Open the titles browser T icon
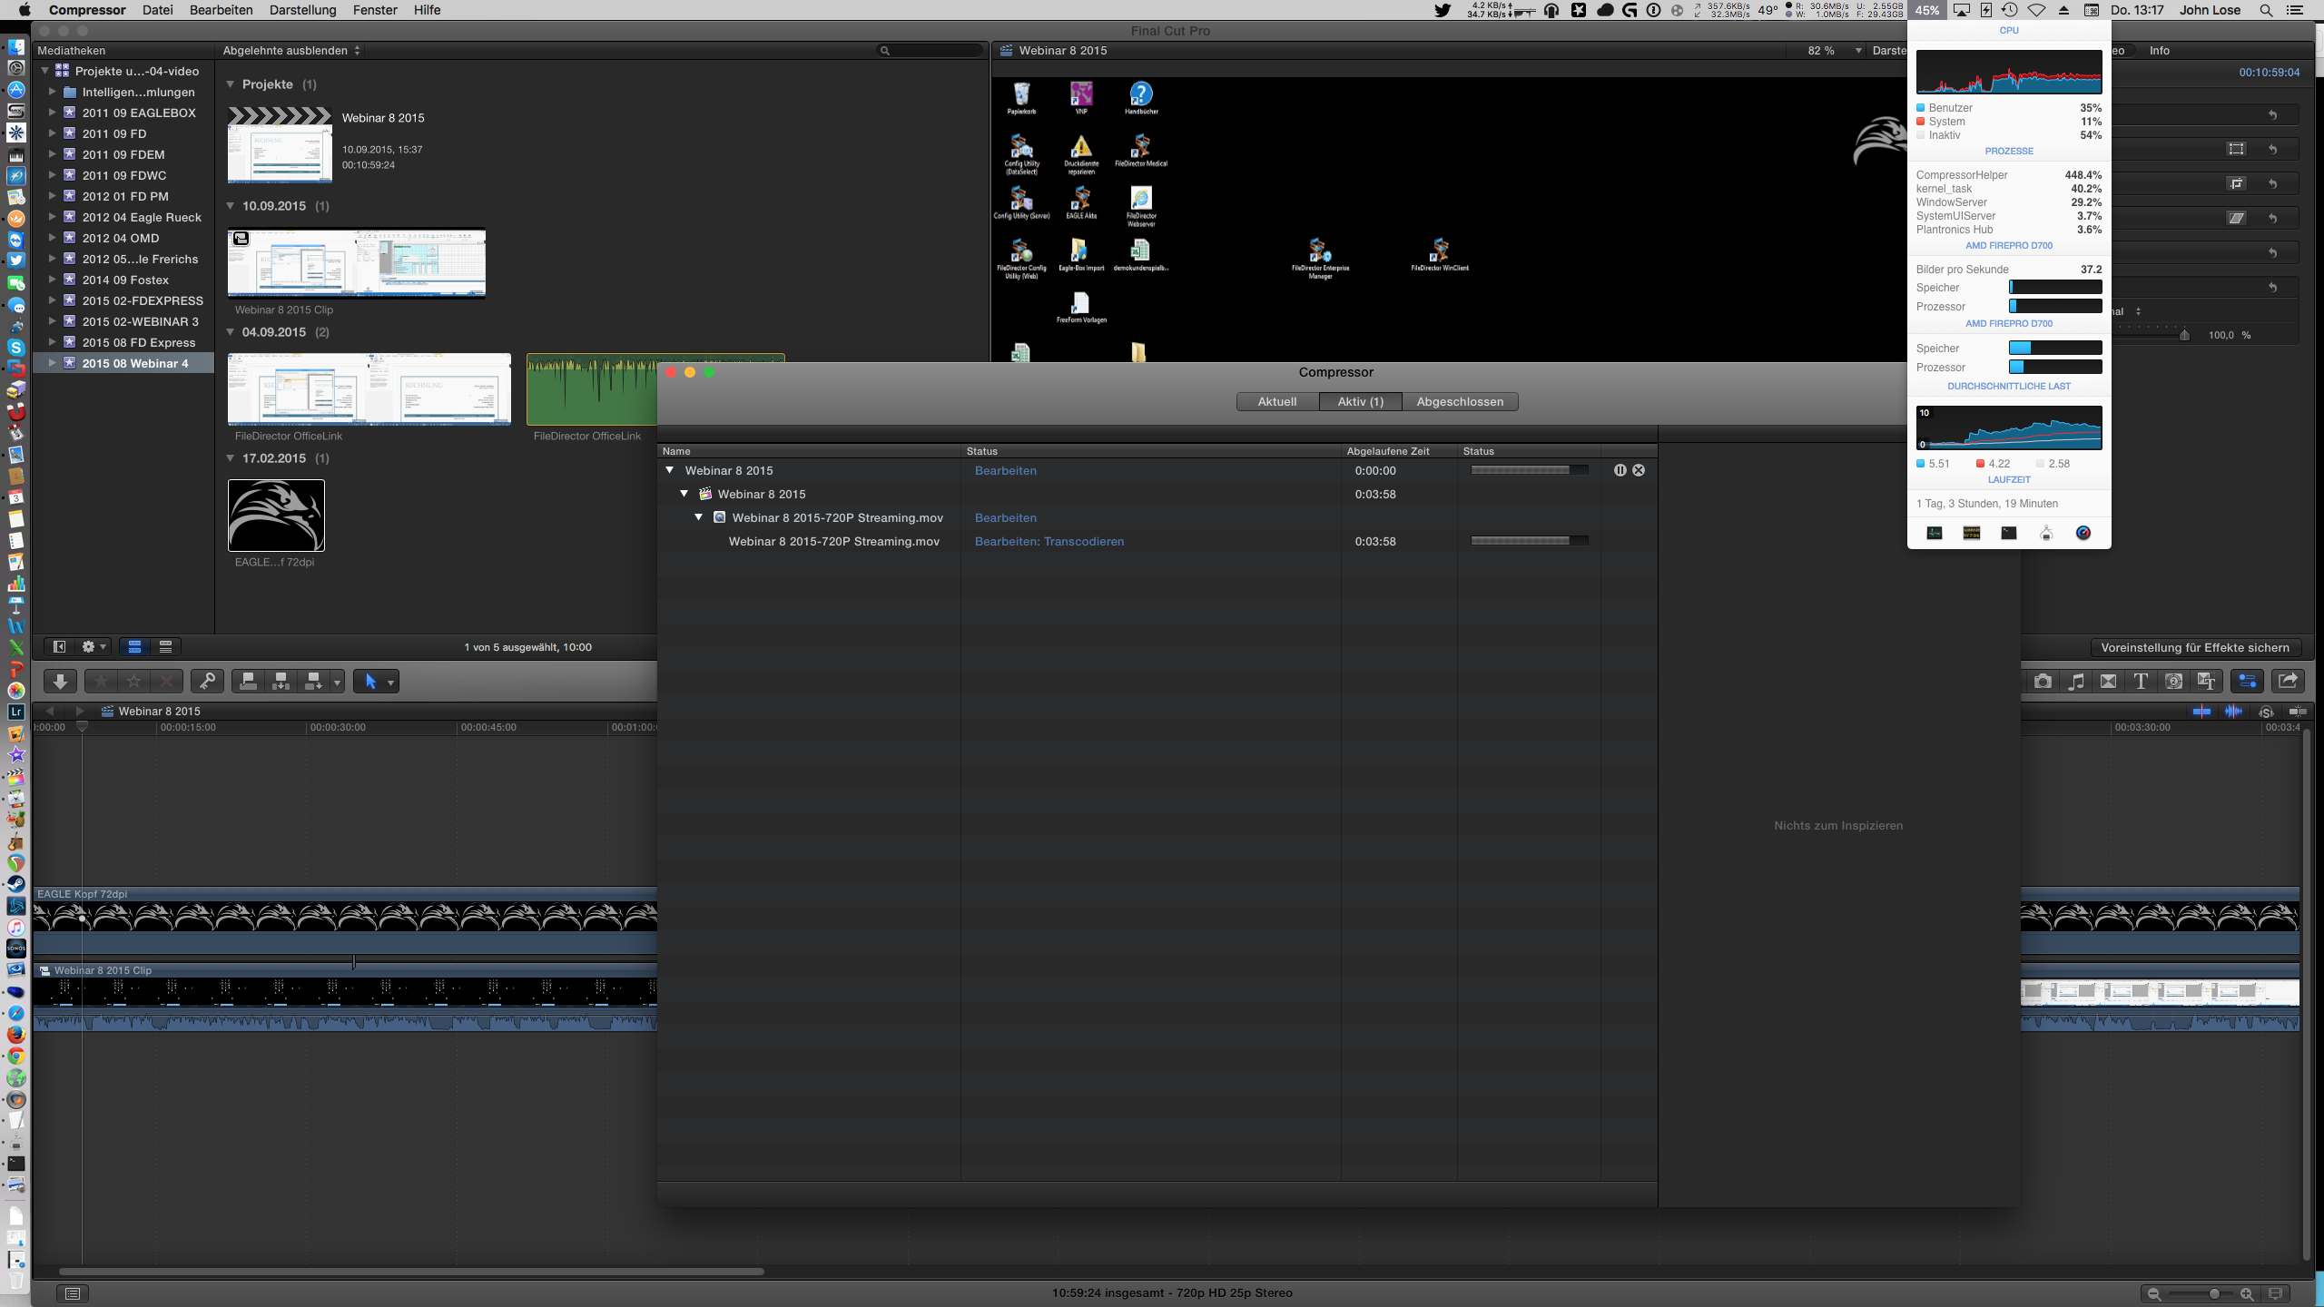2324x1307 pixels. [x=2141, y=681]
